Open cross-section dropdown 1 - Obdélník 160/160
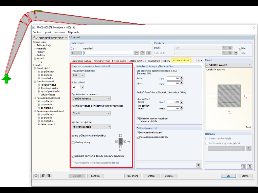This screenshot has width=258, height=193. click(229, 65)
